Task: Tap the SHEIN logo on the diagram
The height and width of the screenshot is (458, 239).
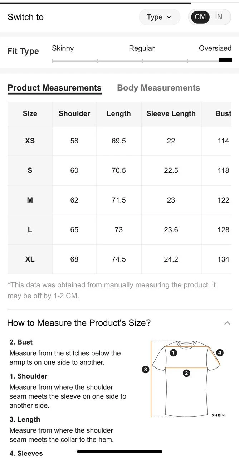Action: click(218, 415)
